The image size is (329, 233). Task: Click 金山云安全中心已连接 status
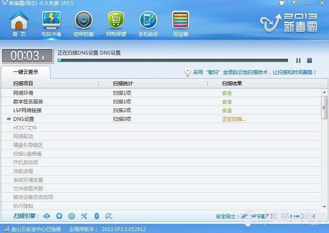[x=36, y=229]
